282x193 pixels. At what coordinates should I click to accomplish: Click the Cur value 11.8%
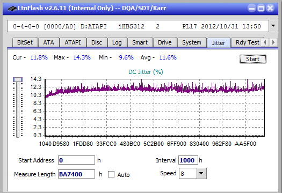(39, 57)
